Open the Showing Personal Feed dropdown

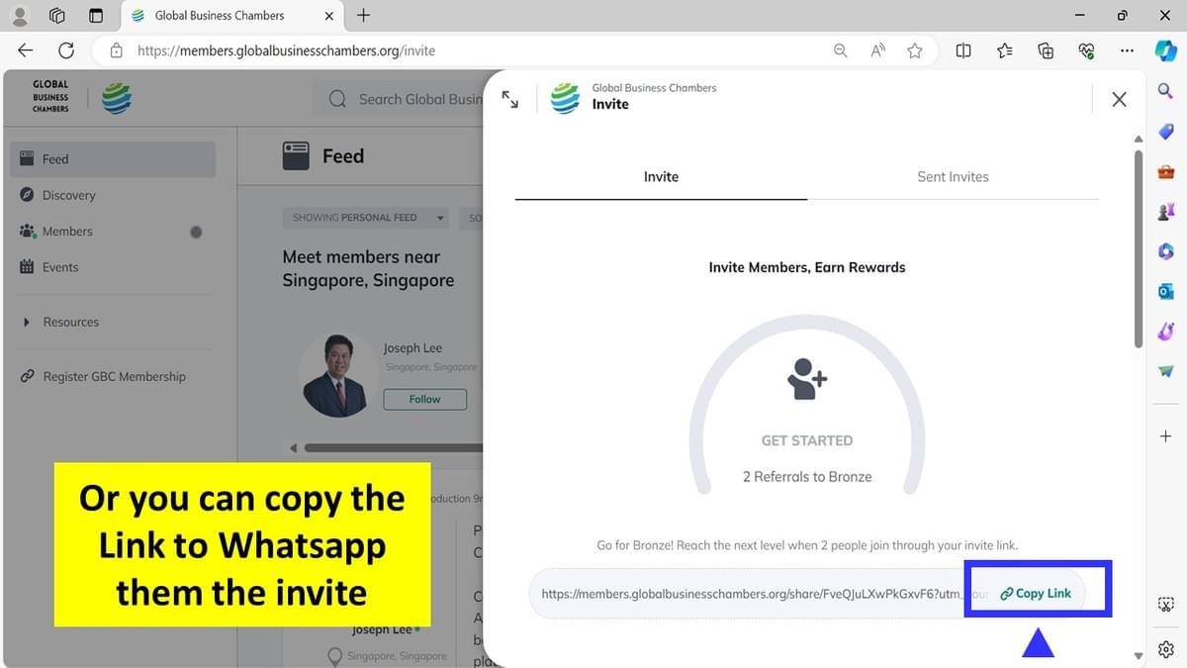tap(365, 218)
